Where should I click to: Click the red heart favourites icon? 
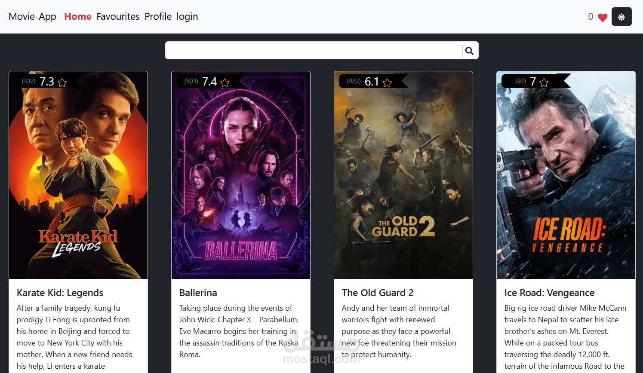603,17
